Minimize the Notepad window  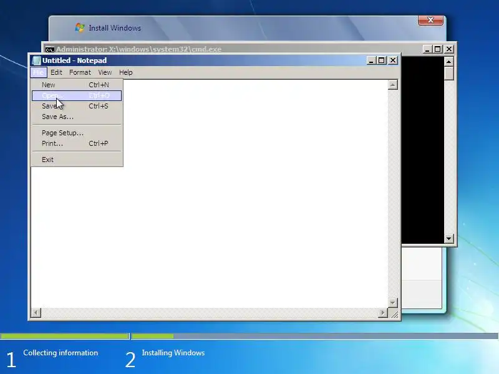(x=371, y=60)
